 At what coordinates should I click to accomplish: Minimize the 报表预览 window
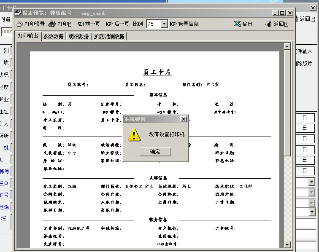pos(276,13)
